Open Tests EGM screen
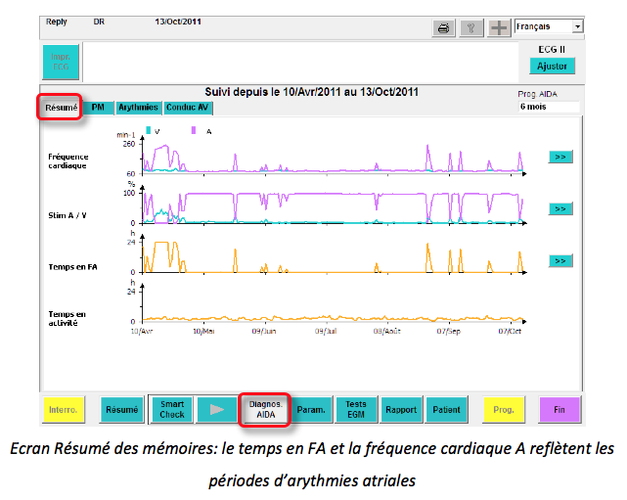The width and height of the screenshot is (627, 500). coord(356,409)
